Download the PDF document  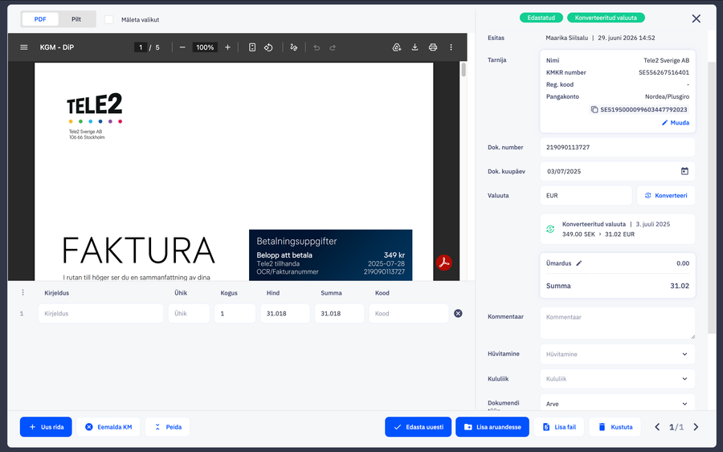[x=415, y=47]
